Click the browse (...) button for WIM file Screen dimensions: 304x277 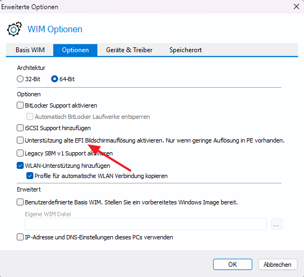pyautogui.click(x=277, y=224)
